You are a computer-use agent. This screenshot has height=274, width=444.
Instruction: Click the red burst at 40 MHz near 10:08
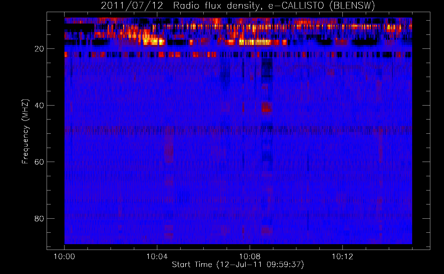click(266, 107)
